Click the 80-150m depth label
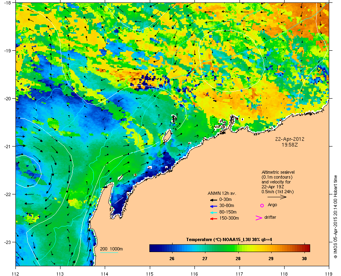The image size is (341, 276). (228, 212)
